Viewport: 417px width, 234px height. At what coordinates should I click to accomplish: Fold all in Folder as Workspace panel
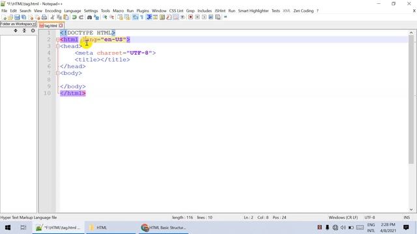pos(24,31)
